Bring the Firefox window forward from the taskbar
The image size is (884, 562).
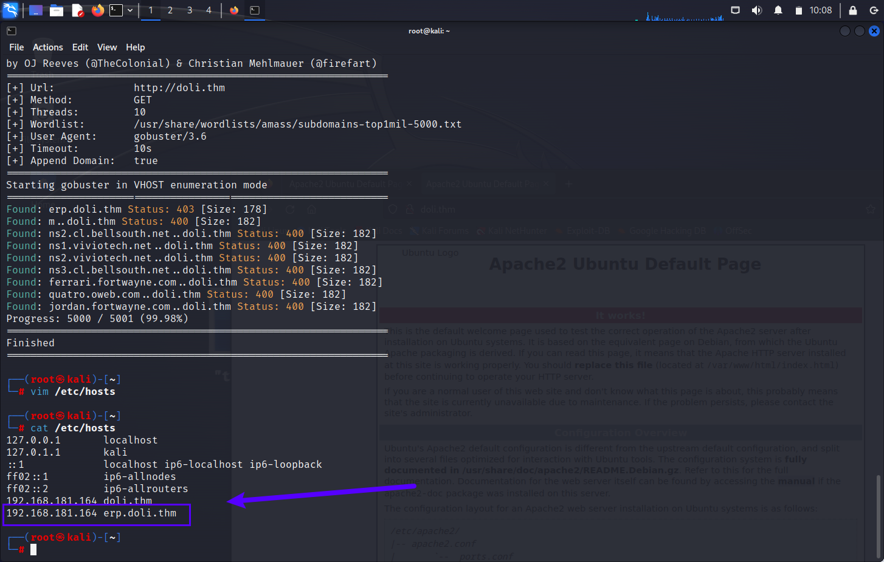click(234, 10)
